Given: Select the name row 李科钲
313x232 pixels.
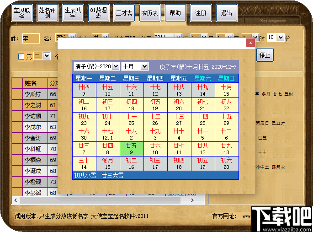Looking at the screenshot, I should (35, 149).
